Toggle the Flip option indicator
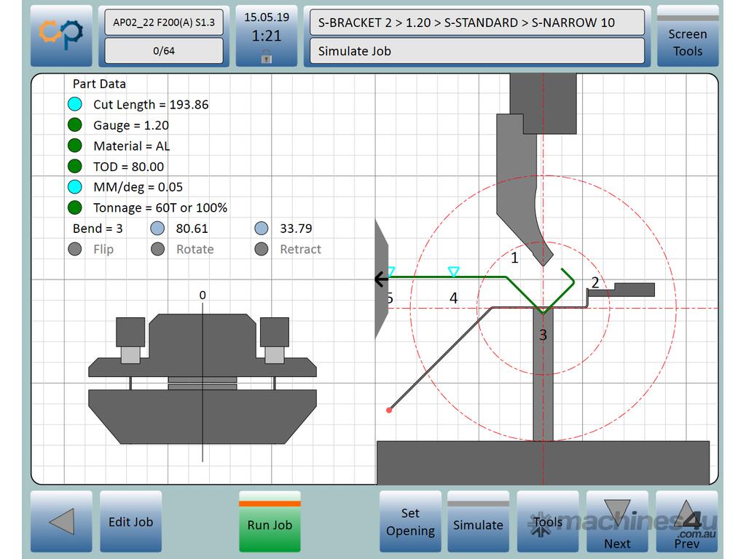The image size is (746, 559). [74, 250]
